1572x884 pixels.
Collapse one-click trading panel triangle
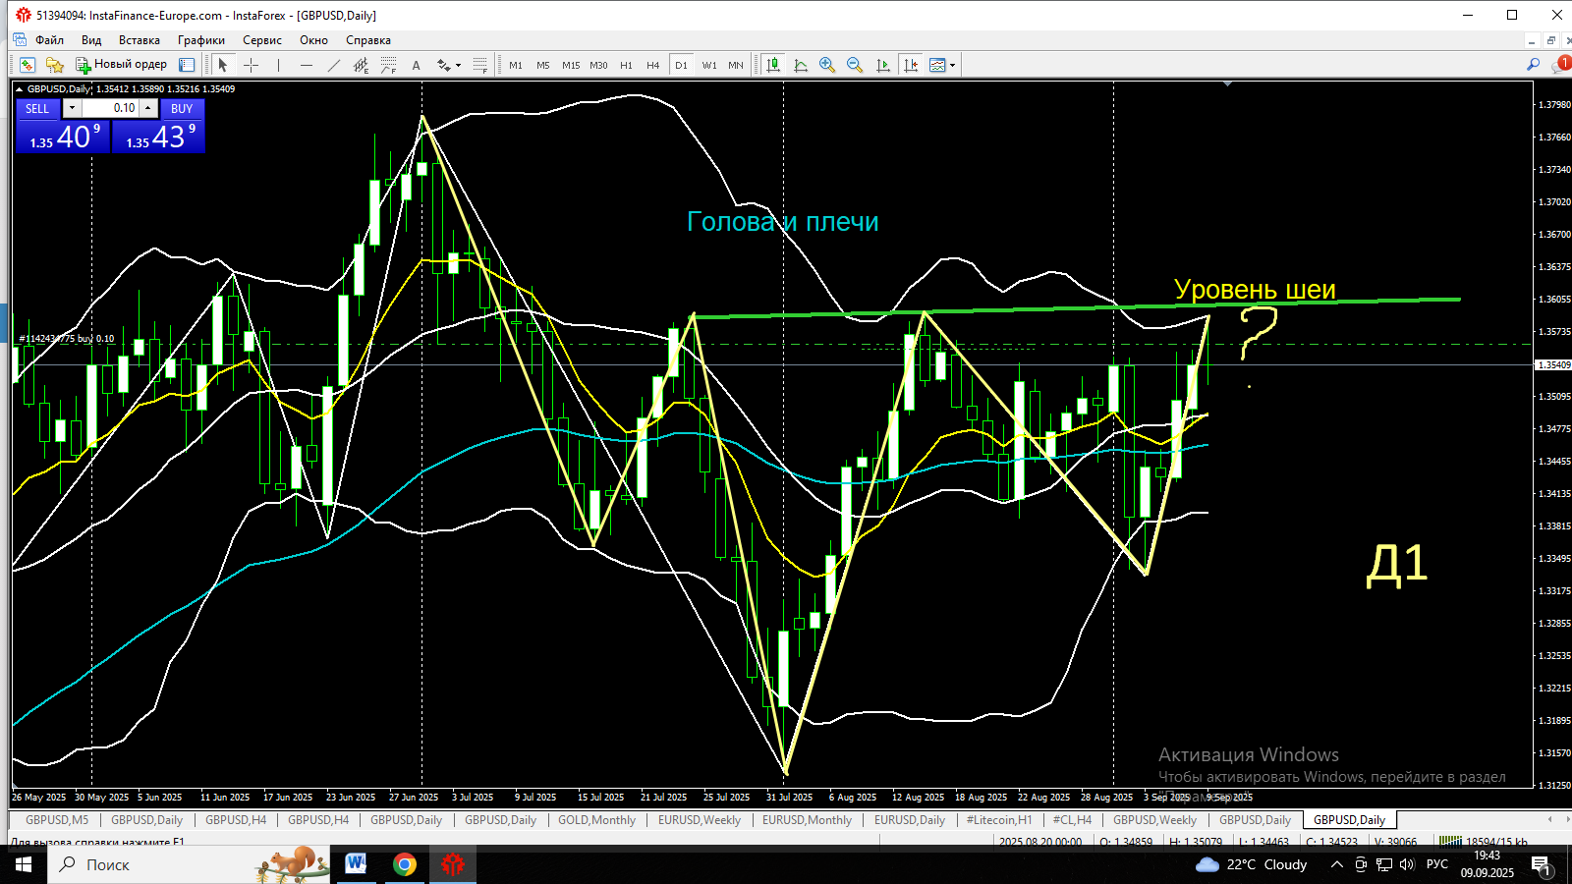point(20,89)
